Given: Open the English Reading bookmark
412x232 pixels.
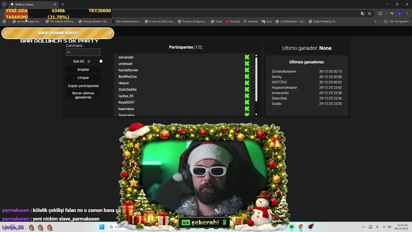Looking at the screenshot, I should [x=323, y=22].
